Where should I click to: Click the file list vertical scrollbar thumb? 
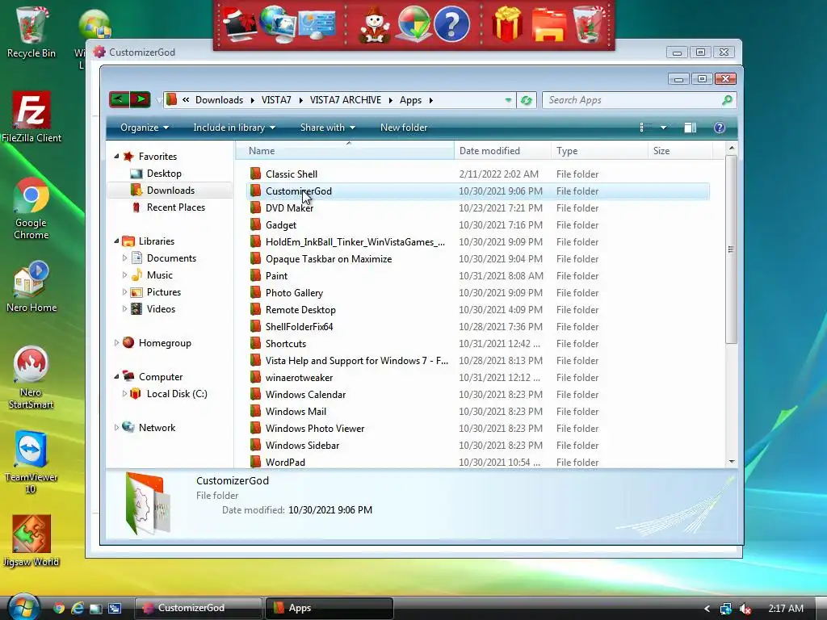[731, 249]
